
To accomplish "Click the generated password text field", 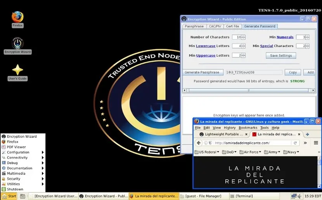I will click(x=254, y=72).
